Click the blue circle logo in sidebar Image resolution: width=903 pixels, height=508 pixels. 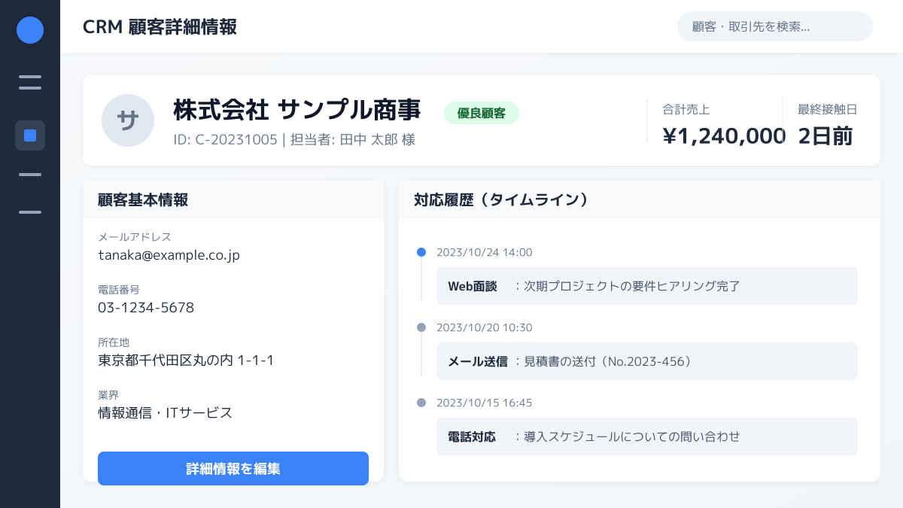coord(30,30)
